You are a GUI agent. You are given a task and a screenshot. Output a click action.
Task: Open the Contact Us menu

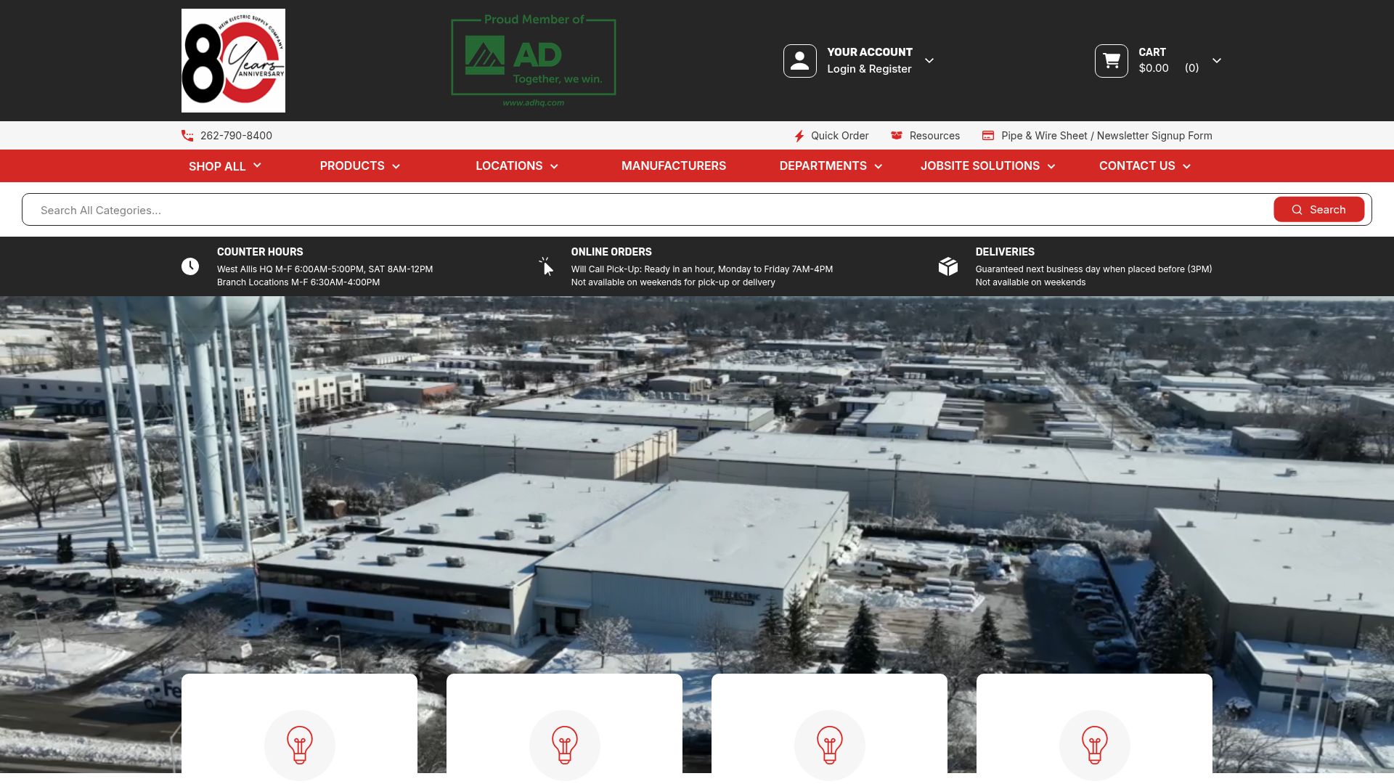1145,166
